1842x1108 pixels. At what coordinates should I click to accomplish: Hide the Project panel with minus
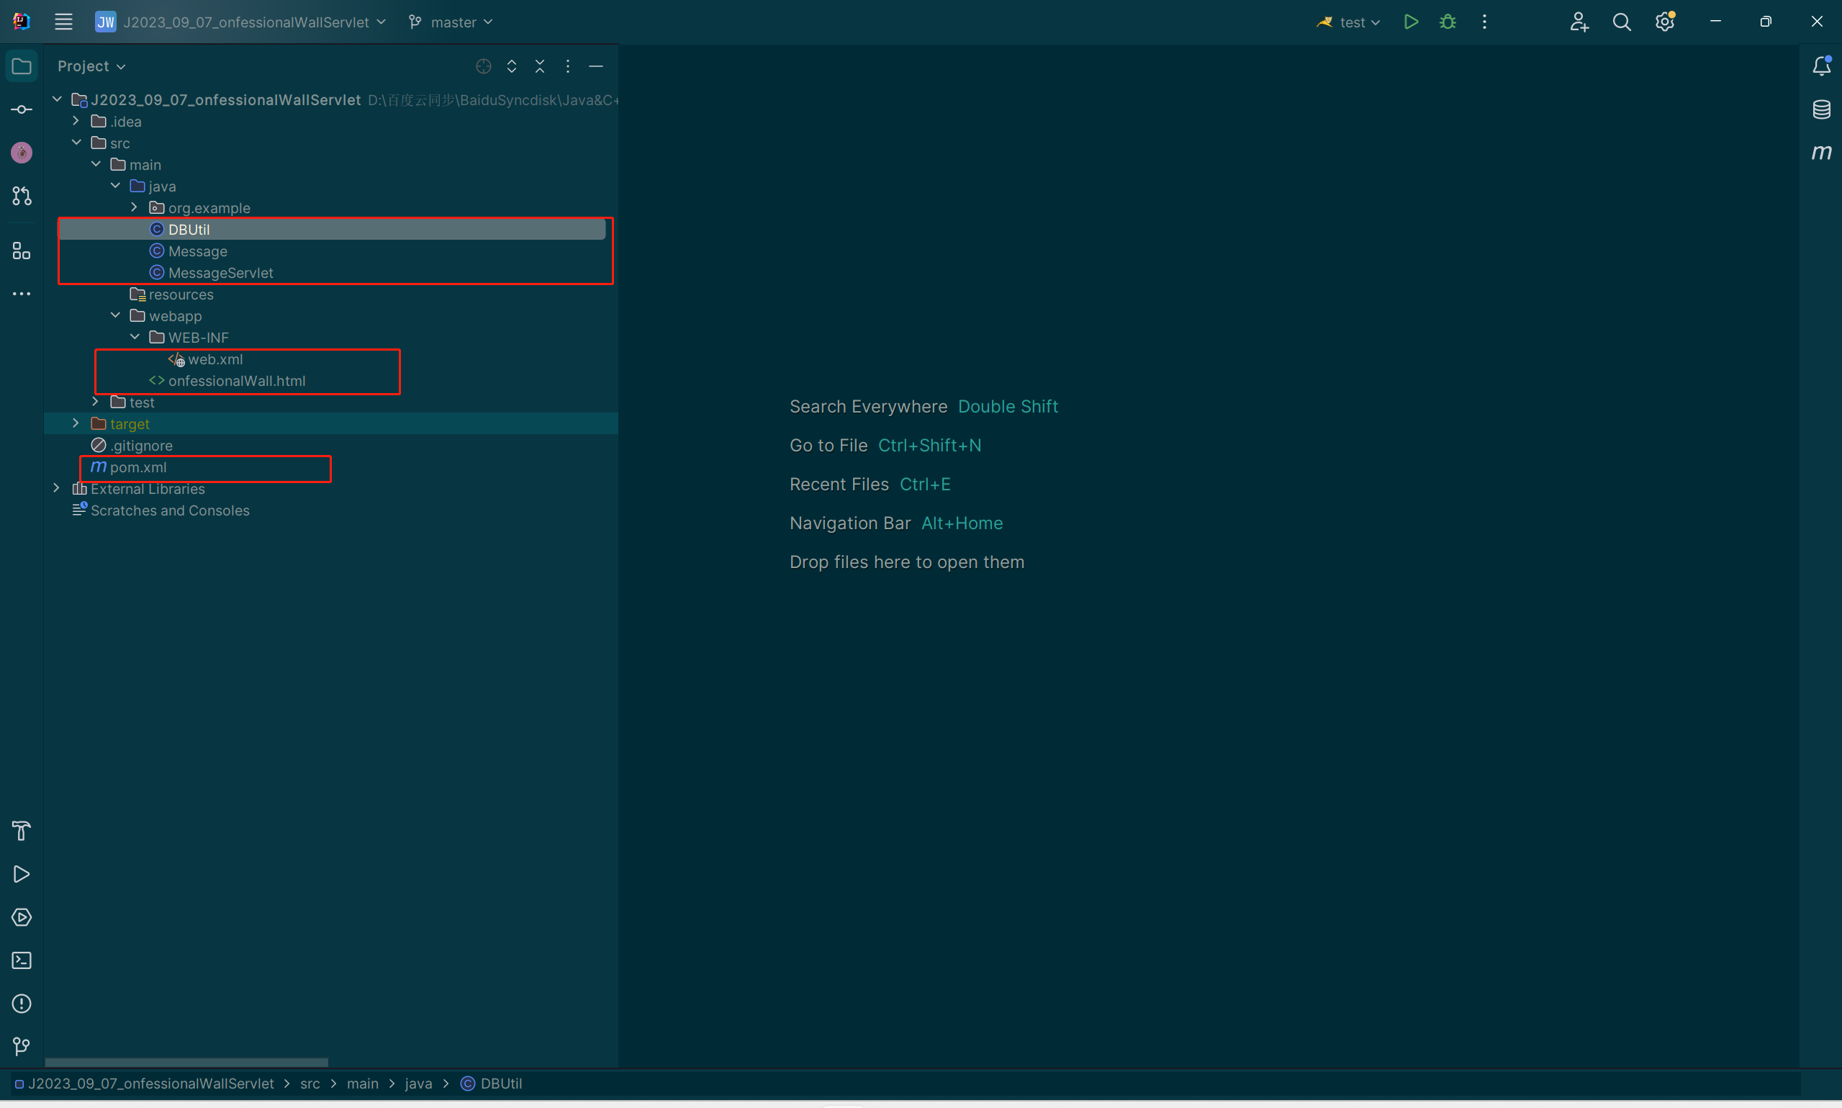coord(595,66)
